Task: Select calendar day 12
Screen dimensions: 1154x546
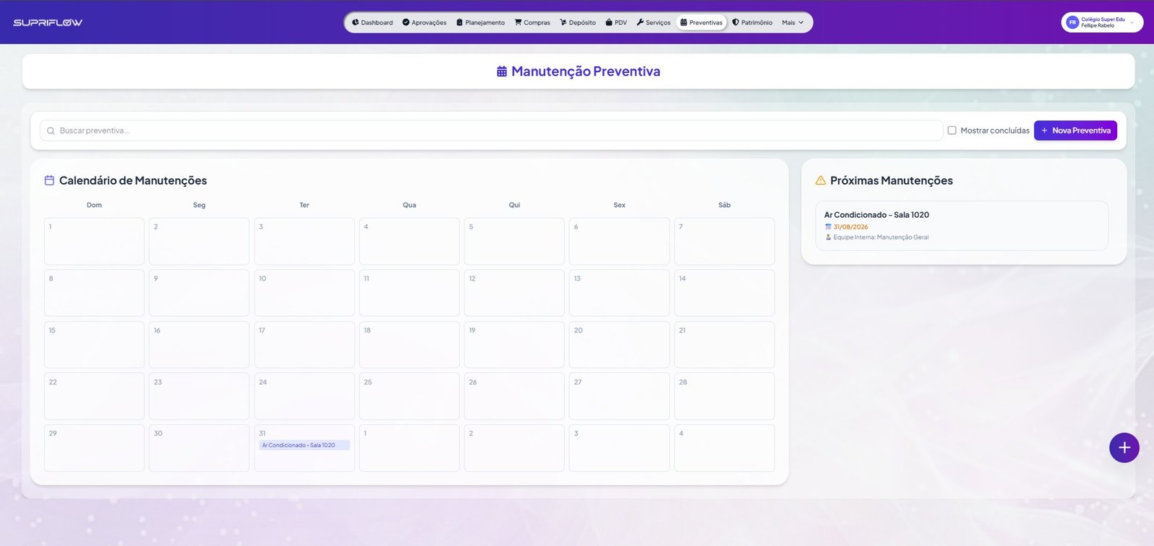Action: pyautogui.click(x=514, y=293)
